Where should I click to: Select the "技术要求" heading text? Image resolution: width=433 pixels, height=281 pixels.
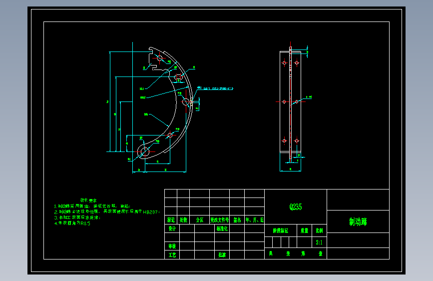coord(88,200)
